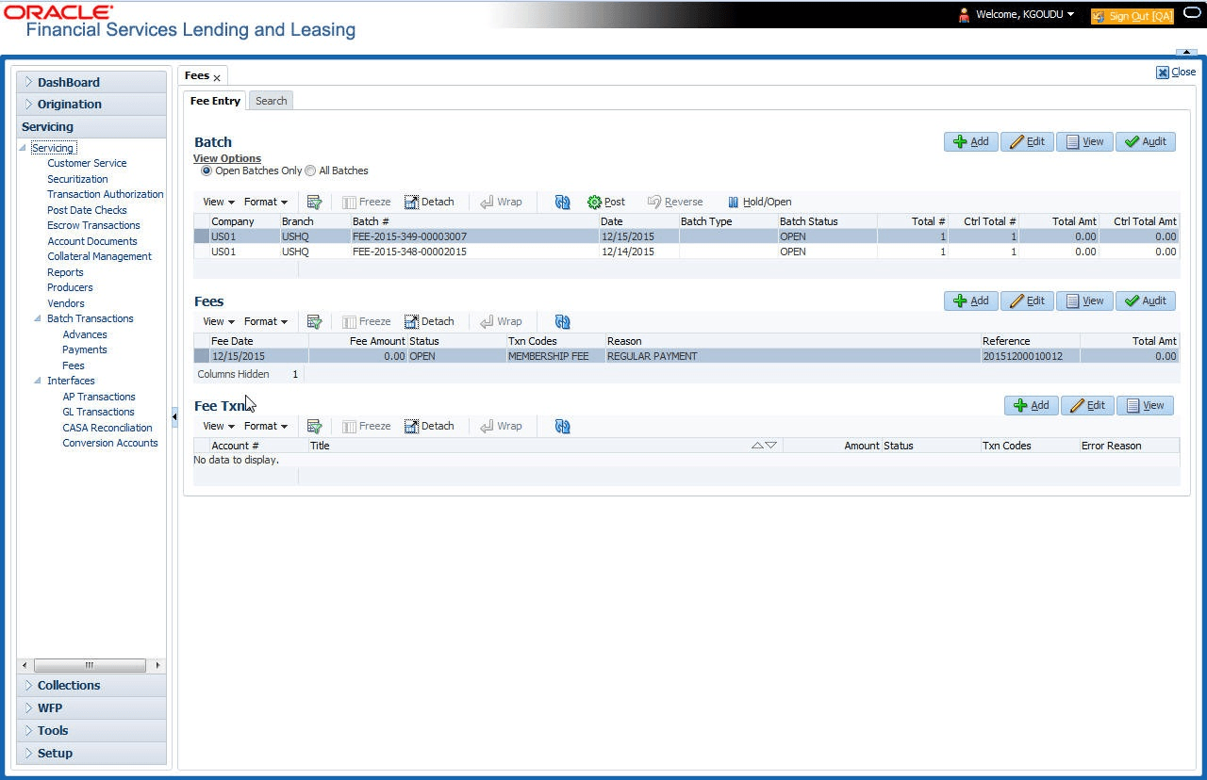
Task: Open Customer Service in navigation tree
Action: [87, 163]
